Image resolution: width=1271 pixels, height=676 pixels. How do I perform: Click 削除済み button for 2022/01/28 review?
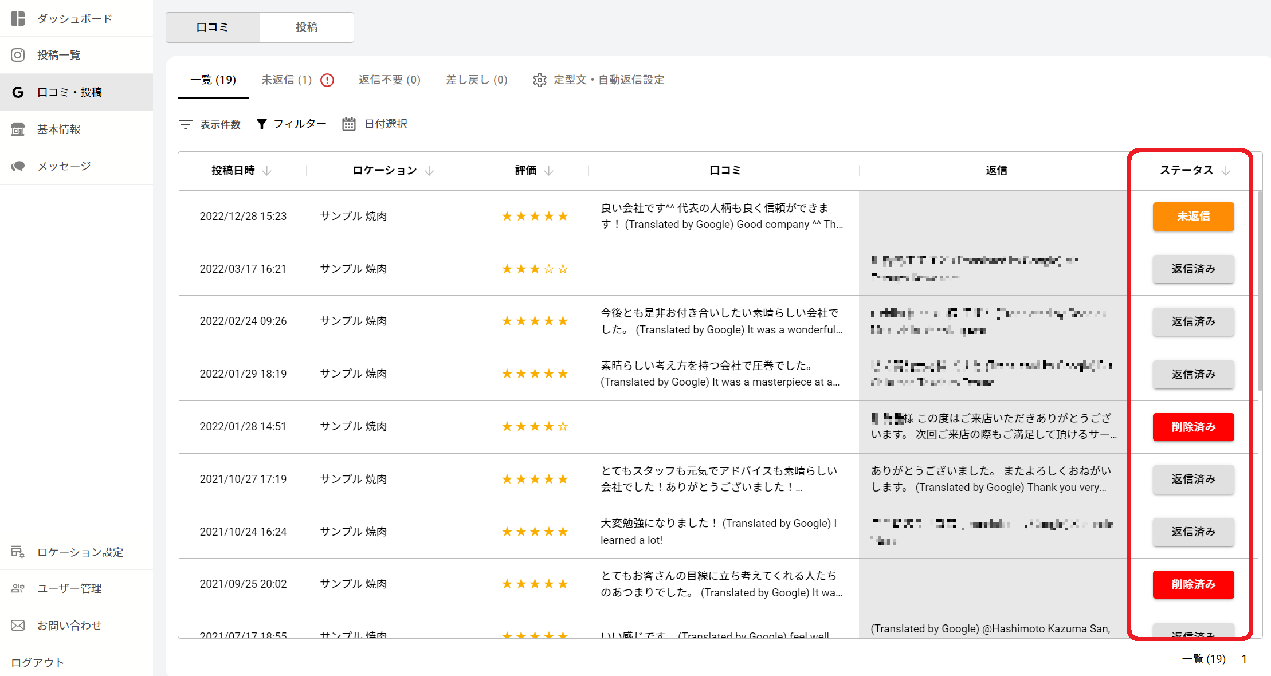(1193, 427)
